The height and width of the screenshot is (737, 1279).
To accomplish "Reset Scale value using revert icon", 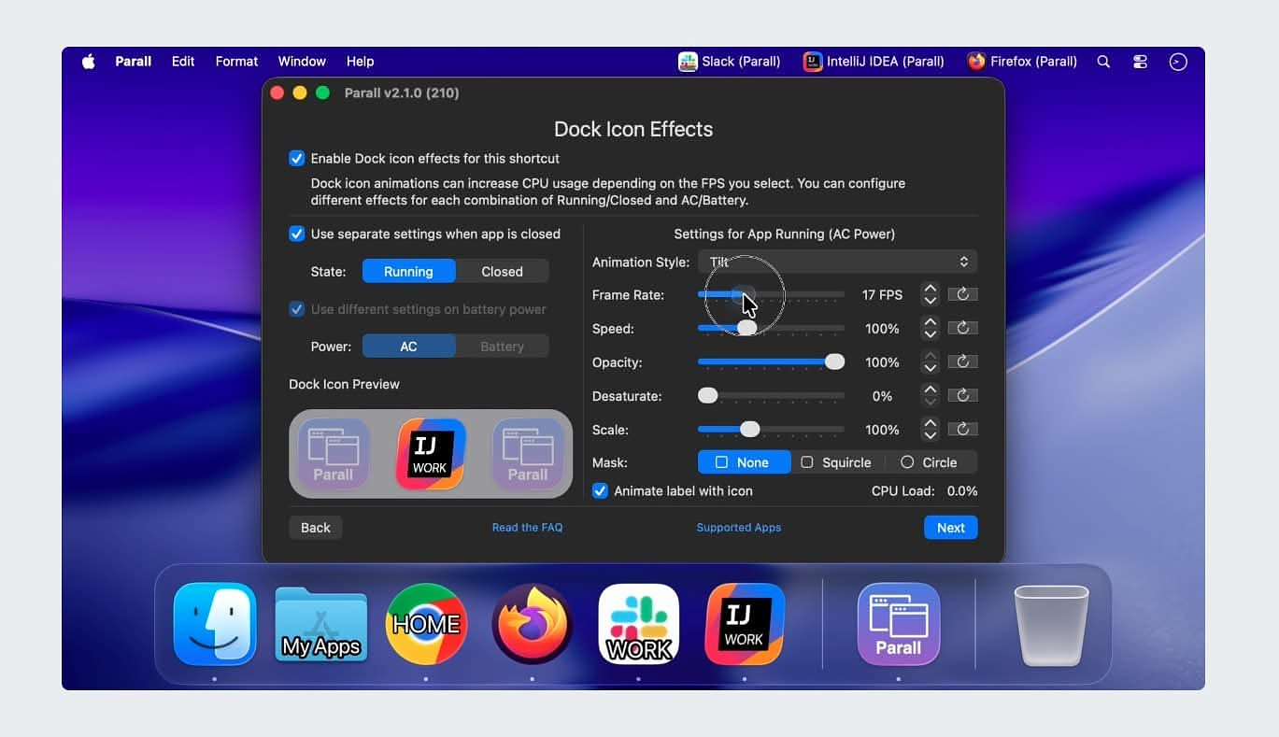I will [962, 430].
